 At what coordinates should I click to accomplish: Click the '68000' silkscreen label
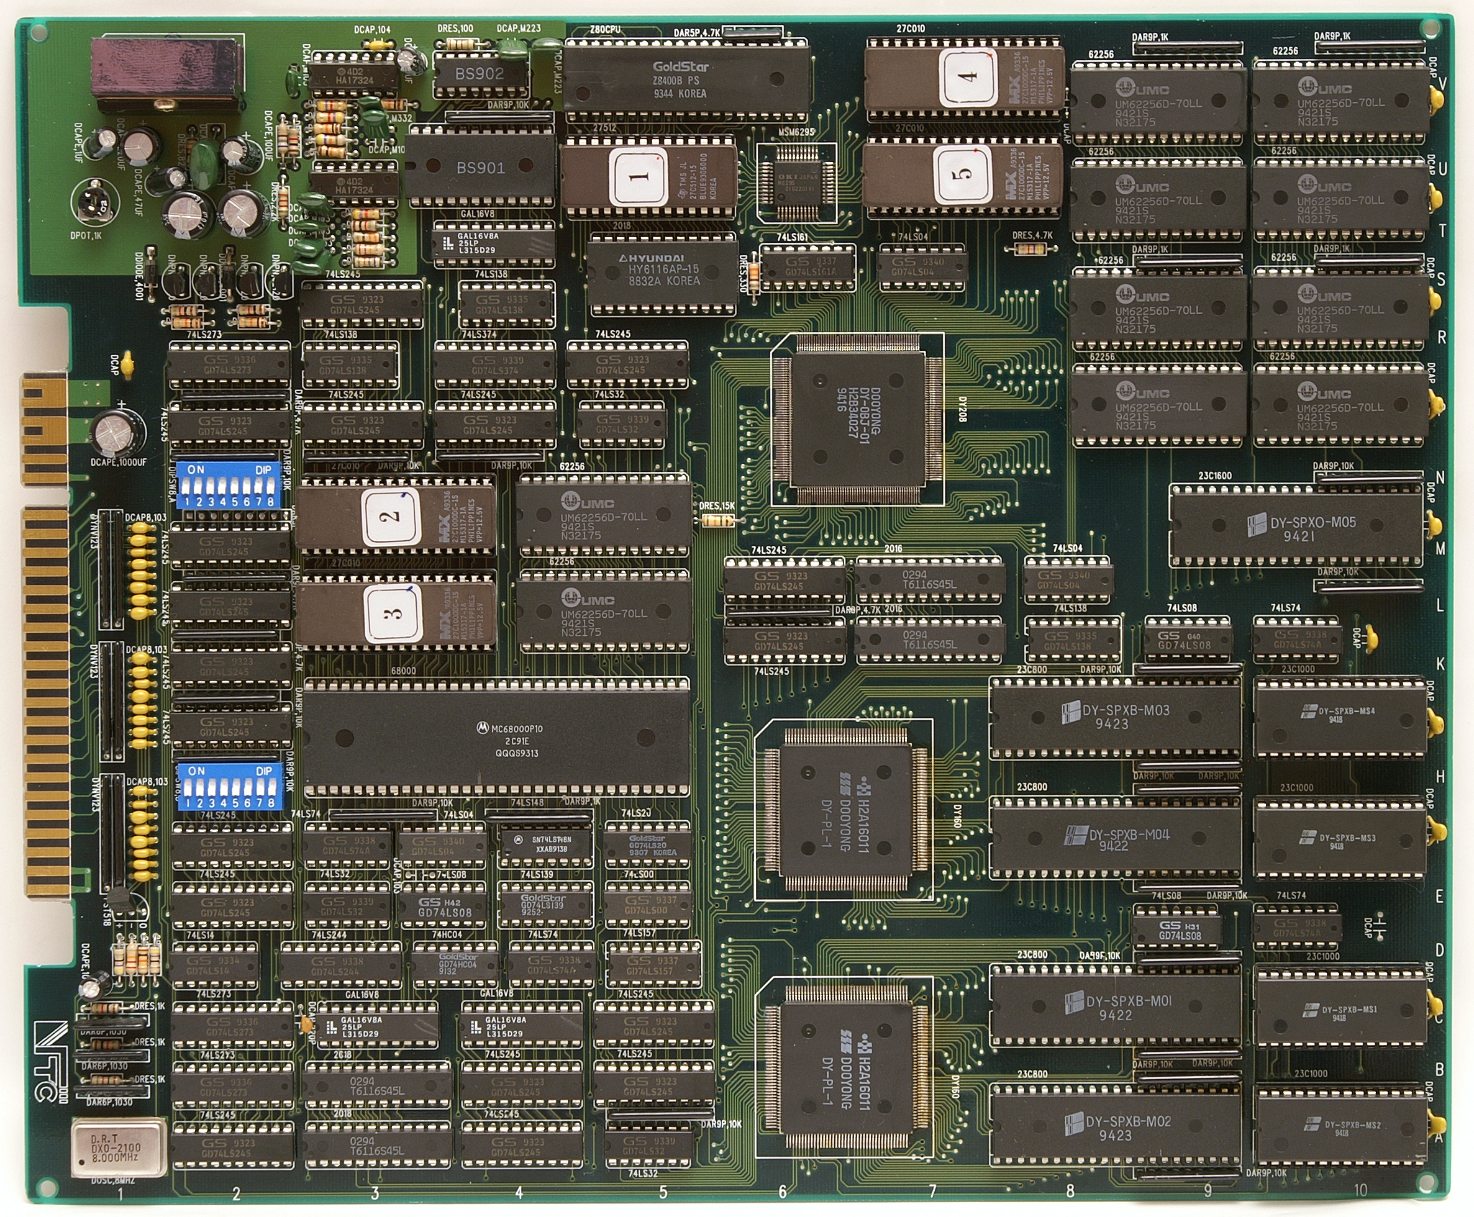point(403,671)
